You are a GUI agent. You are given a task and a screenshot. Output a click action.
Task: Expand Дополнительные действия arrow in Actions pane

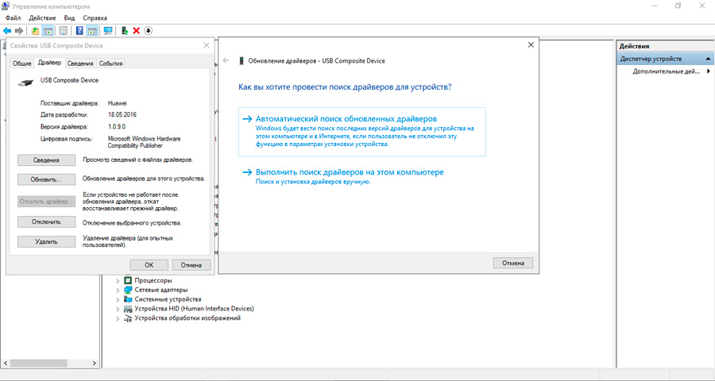pyautogui.click(x=708, y=71)
